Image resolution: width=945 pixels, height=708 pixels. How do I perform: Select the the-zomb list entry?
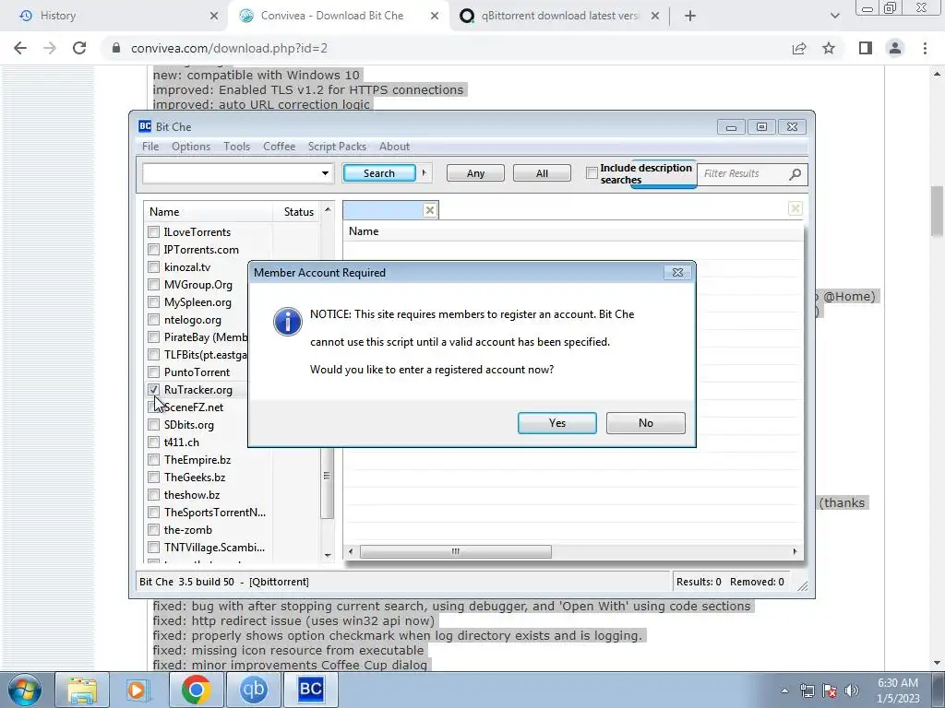[188, 530]
